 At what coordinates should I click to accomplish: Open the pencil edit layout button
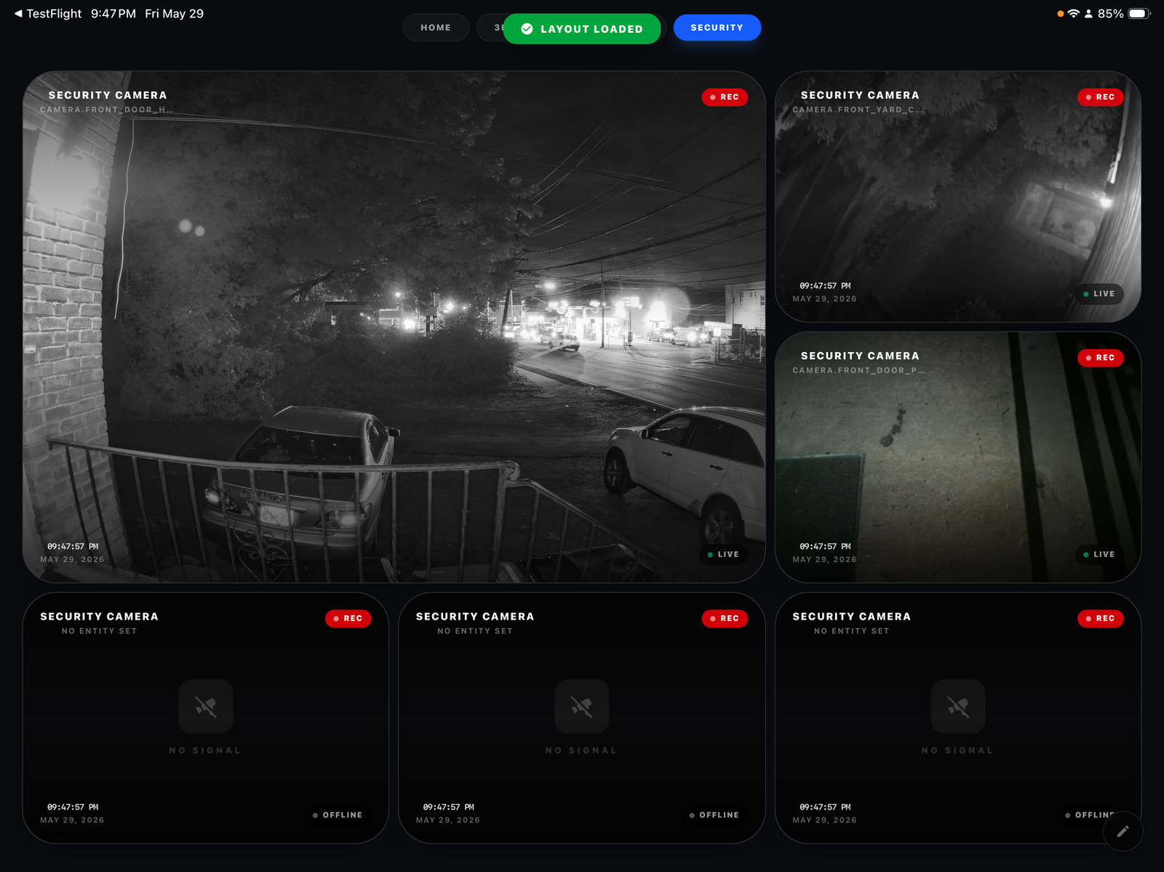click(1123, 831)
